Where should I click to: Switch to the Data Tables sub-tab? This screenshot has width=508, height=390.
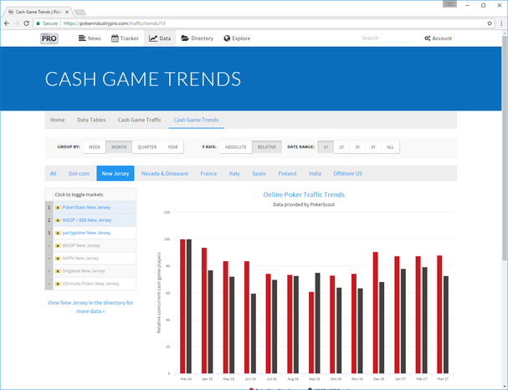pyautogui.click(x=91, y=120)
